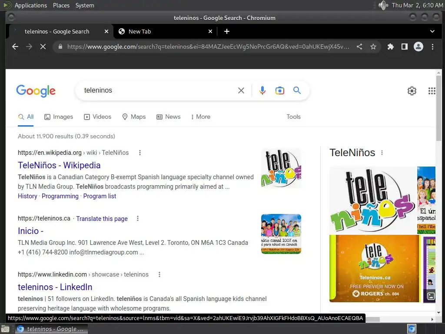The height and width of the screenshot is (334, 445).
Task: Open the Program list sitelink
Action: 100,196
